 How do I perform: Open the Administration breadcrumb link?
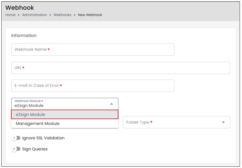pyautogui.click(x=34, y=15)
